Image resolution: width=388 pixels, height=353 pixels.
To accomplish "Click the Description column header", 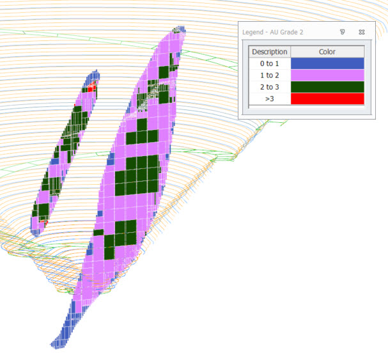I will coord(270,52).
